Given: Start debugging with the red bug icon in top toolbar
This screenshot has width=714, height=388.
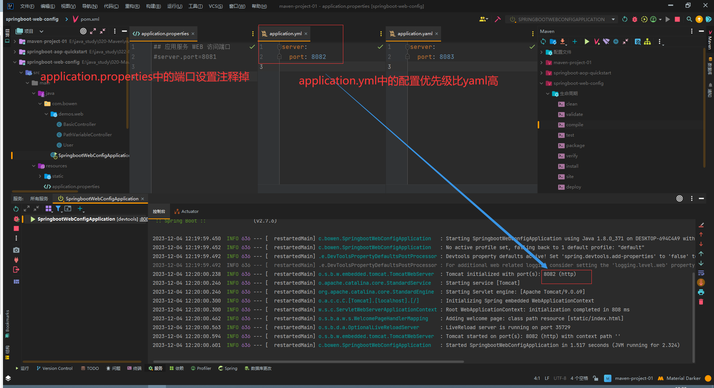Looking at the screenshot, I should (635, 19).
